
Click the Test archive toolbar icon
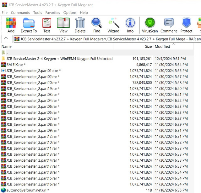[x=47, y=23]
